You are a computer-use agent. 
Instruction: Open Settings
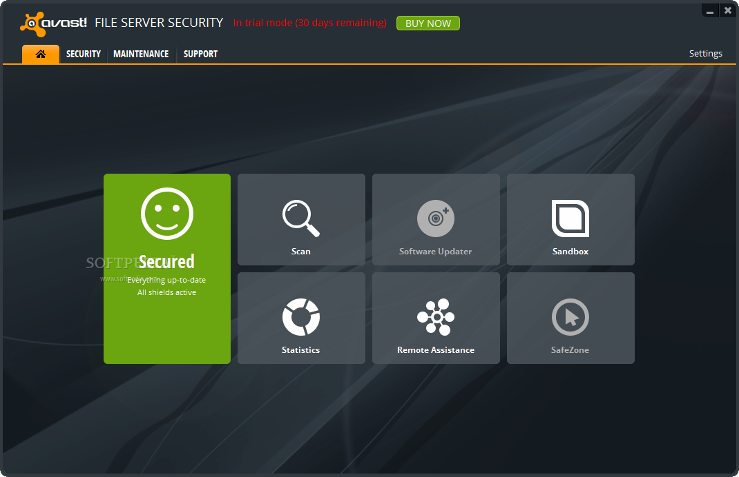point(706,54)
